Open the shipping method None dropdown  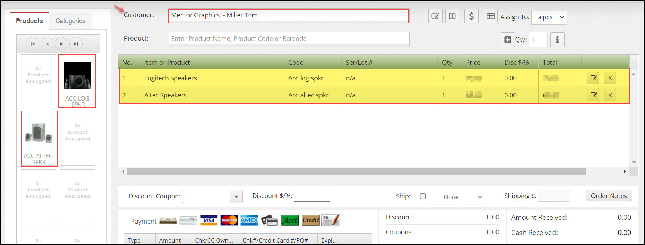(461, 197)
